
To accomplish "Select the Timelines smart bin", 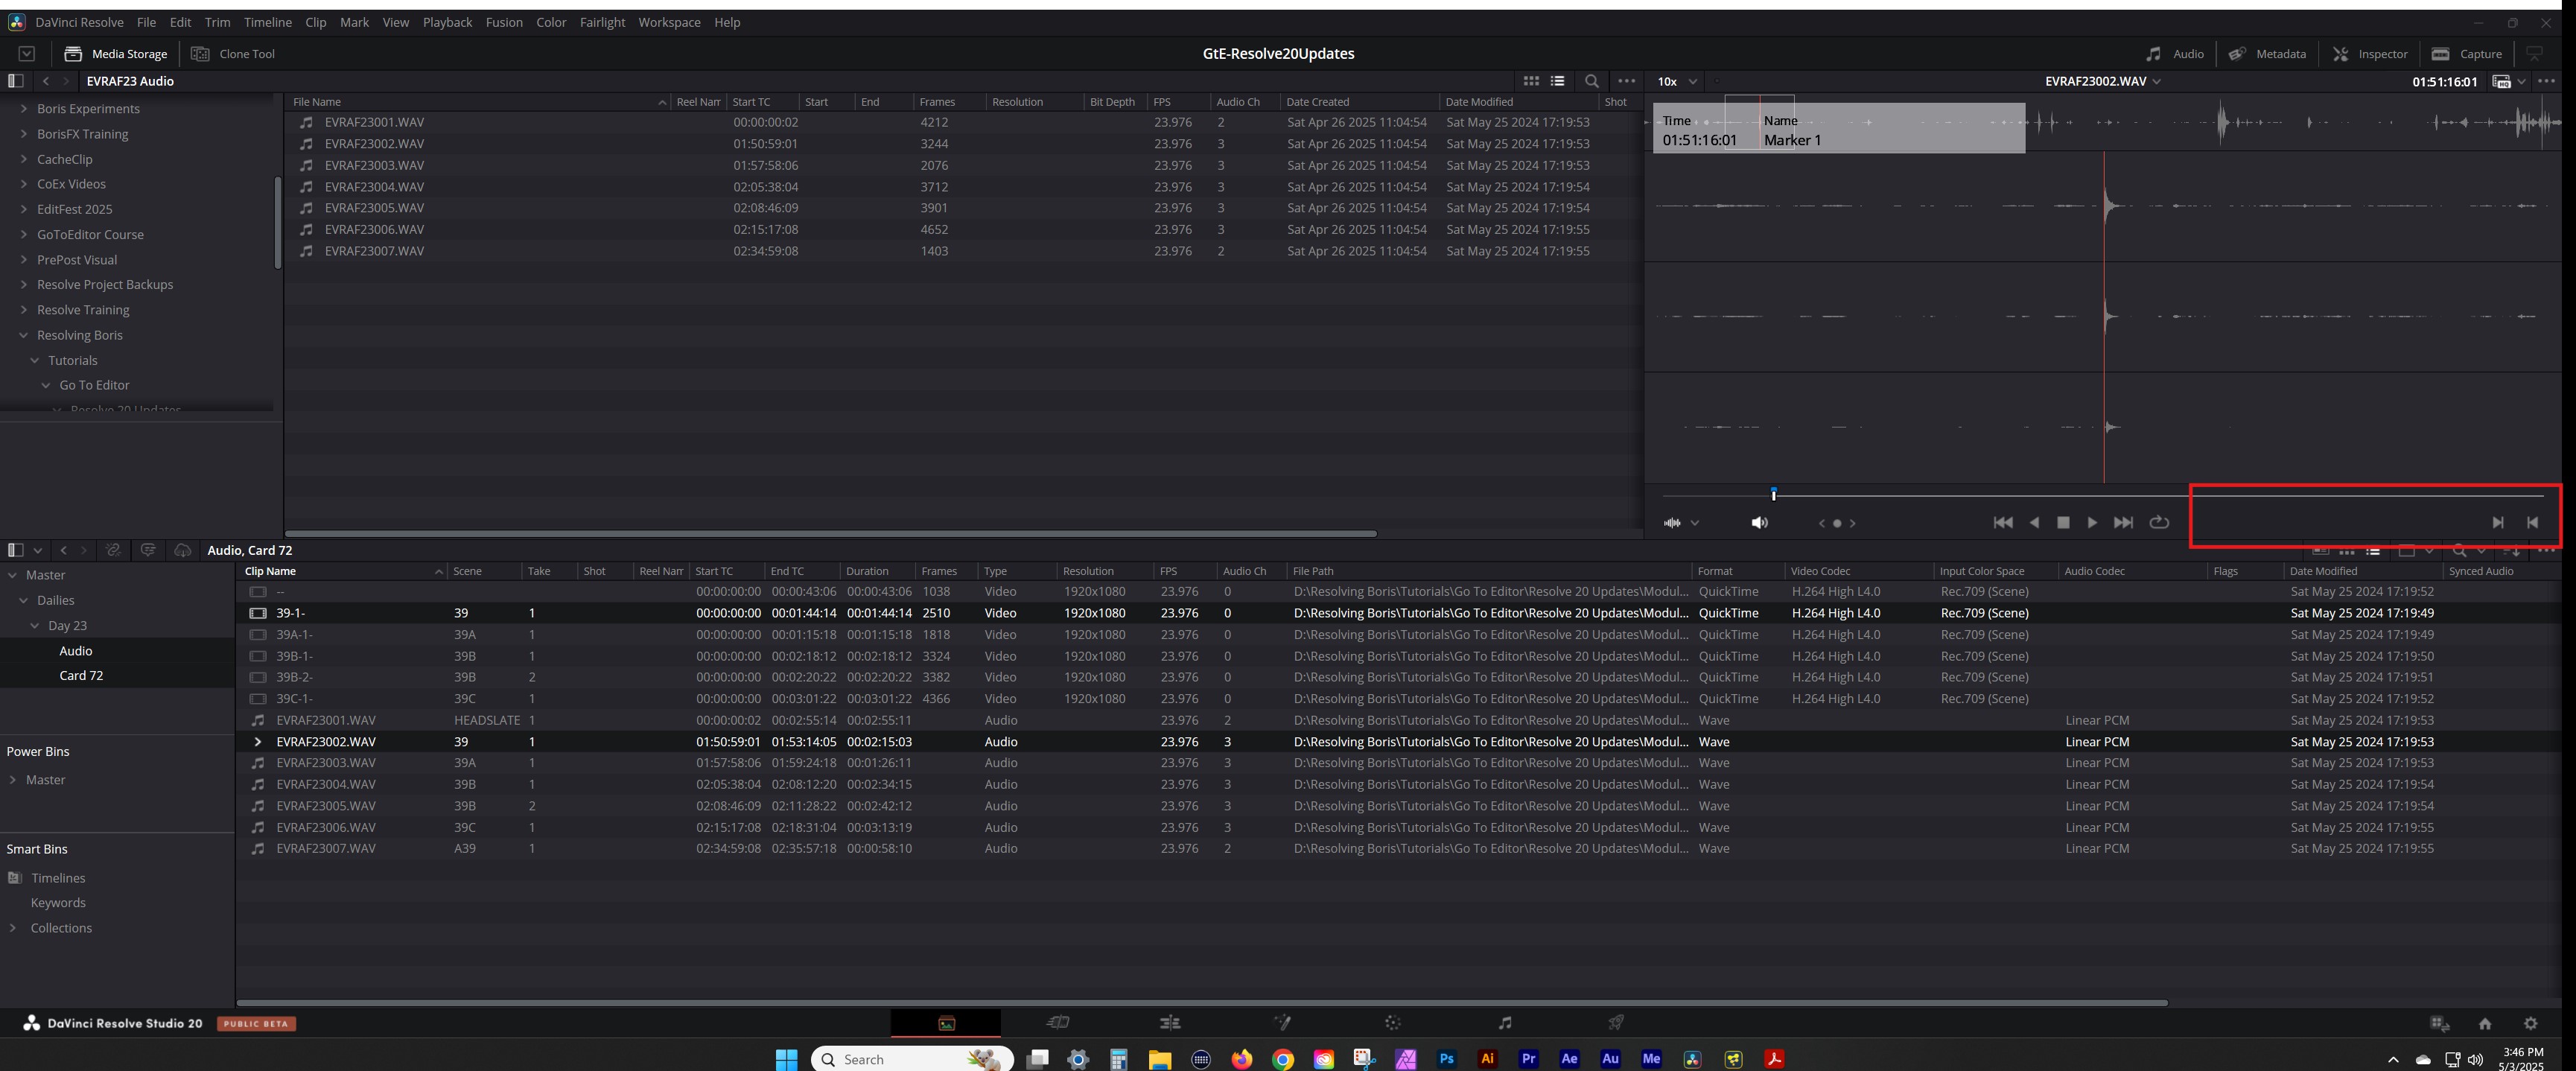I will pyautogui.click(x=58, y=878).
